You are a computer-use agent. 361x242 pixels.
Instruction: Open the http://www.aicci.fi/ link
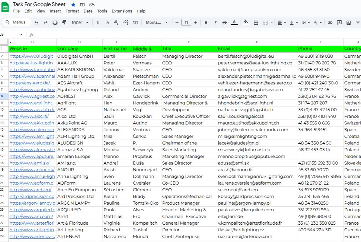click(29, 116)
